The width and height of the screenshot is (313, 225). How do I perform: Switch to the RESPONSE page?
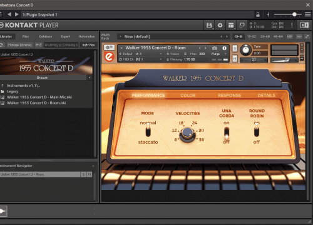[230, 96]
